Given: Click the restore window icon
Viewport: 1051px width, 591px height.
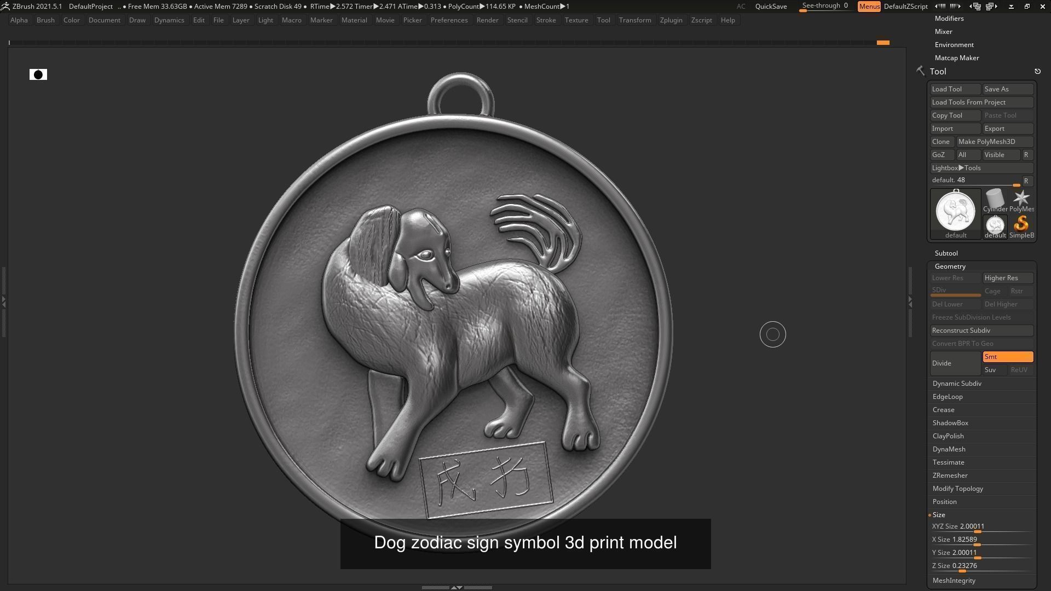Looking at the screenshot, I should pos(1027,7).
